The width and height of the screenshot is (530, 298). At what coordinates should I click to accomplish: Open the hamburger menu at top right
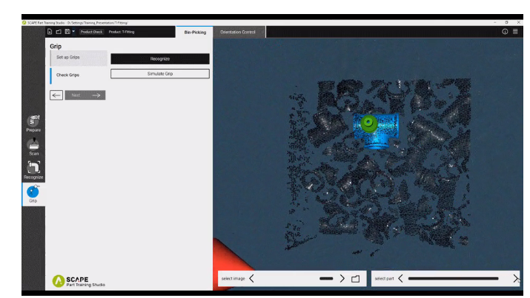(x=515, y=32)
